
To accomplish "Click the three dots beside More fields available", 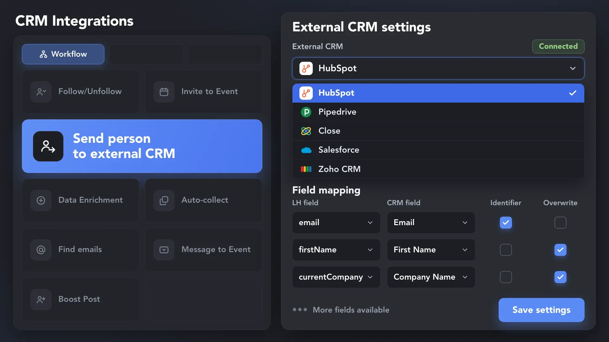I will click(300, 309).
